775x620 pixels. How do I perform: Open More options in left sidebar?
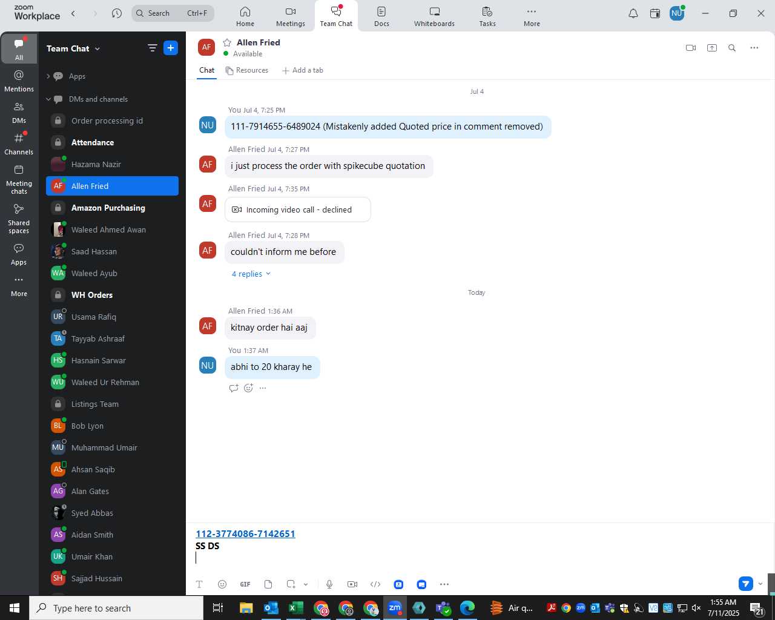(x=19, y=286)
